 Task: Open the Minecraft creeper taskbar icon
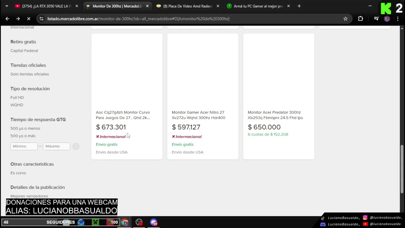point(95,222)
